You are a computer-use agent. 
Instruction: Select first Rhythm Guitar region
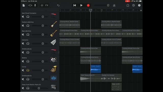tap(70, 24)
